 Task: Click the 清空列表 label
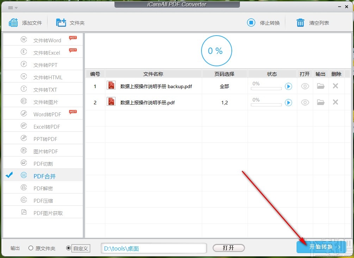tap(319, 23)
